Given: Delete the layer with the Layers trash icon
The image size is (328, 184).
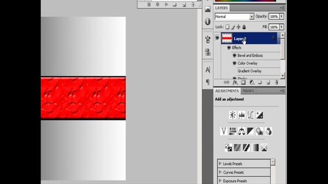Looking at the screenshot, I should [x=277, y=82].
